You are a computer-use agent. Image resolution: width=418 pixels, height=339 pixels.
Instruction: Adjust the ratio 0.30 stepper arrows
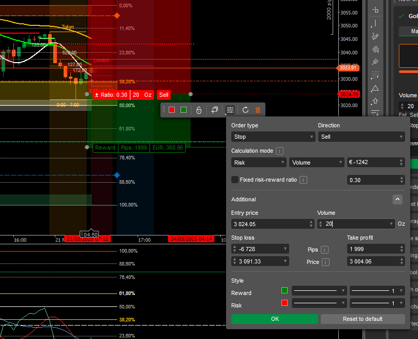tap(401, 180)
